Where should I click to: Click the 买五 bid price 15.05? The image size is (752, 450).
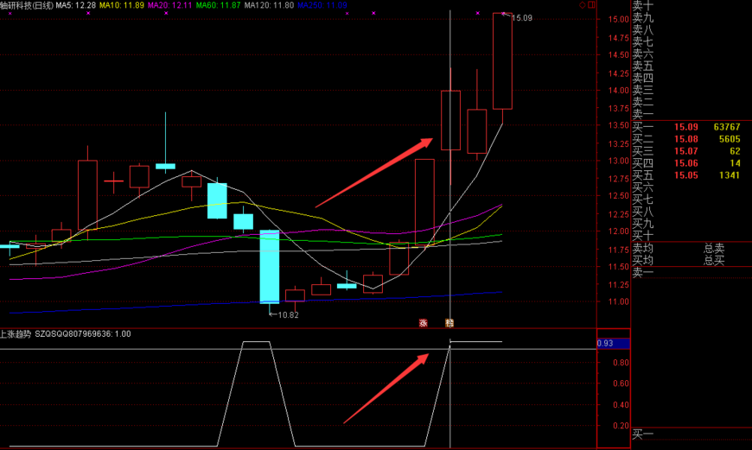[685, 175]
